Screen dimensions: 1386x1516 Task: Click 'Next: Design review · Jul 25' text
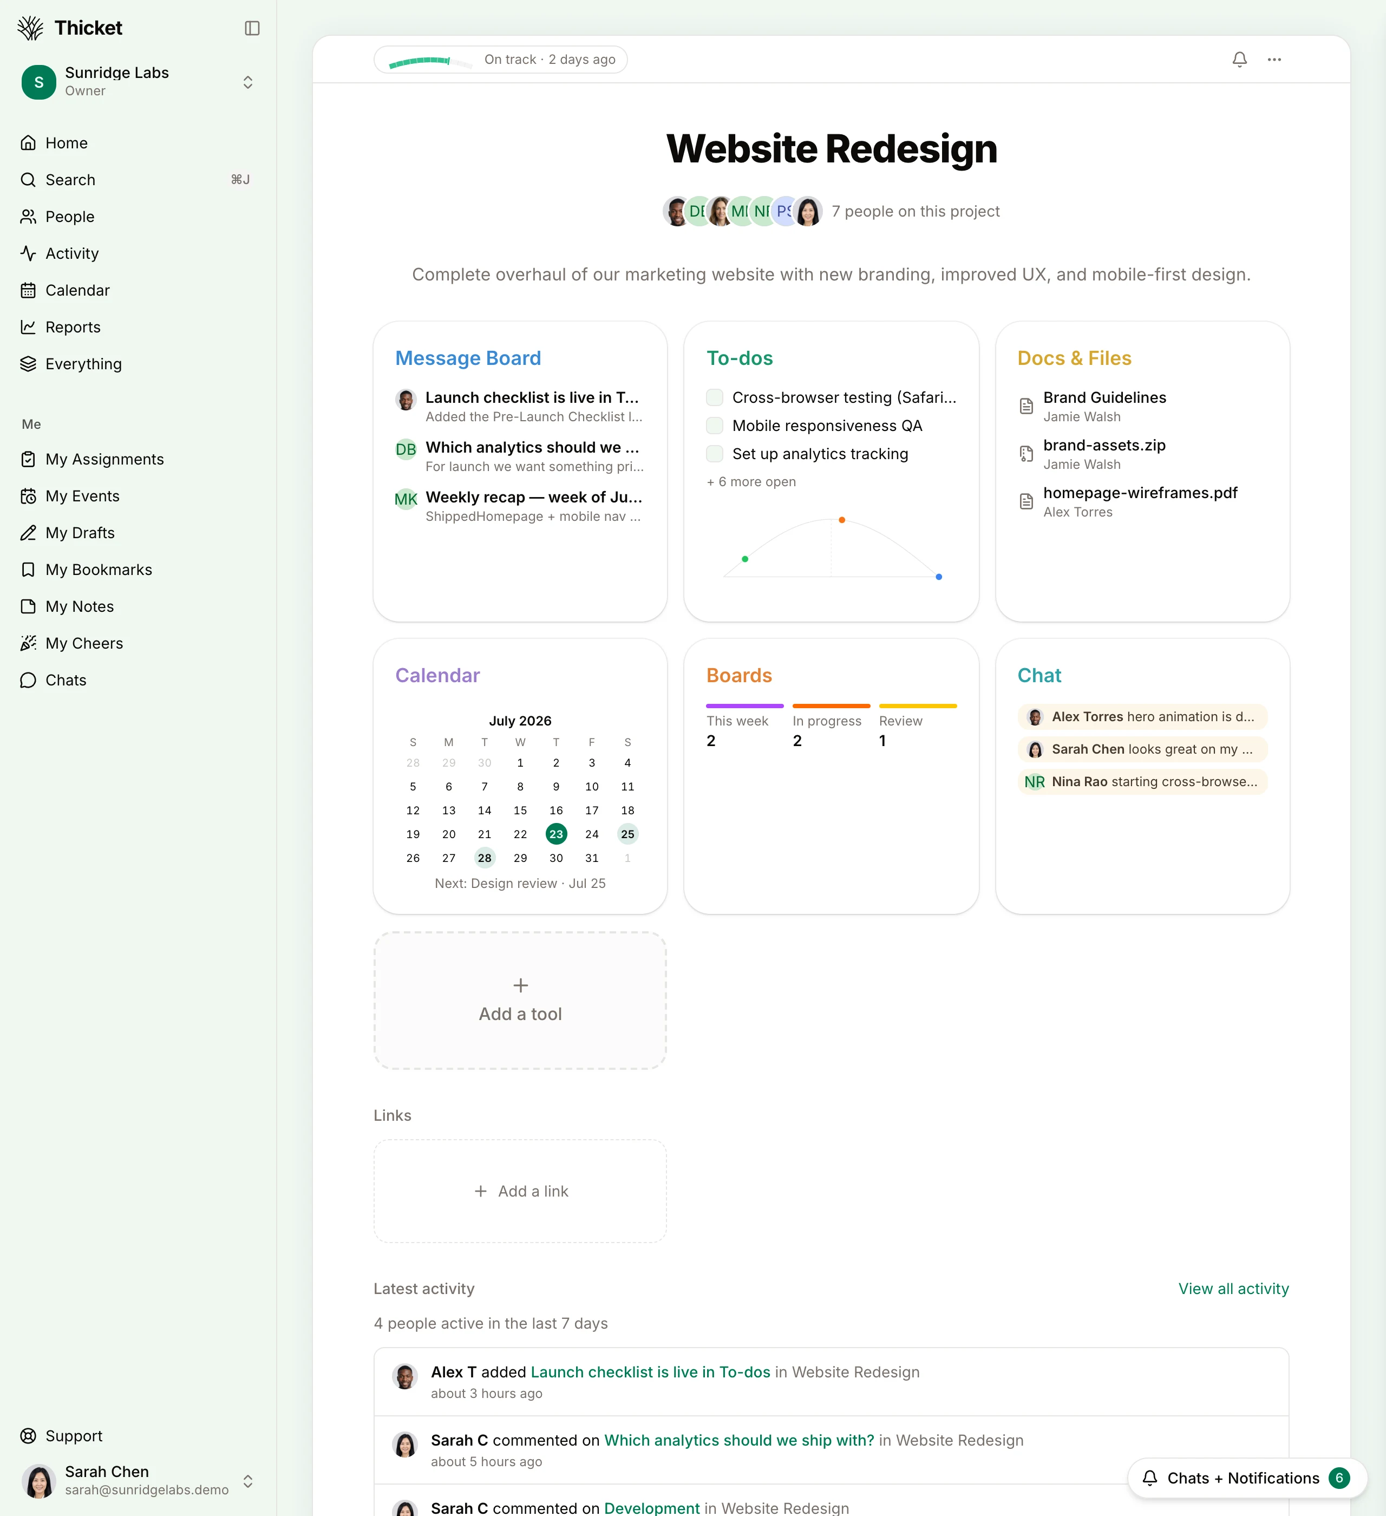520,884
